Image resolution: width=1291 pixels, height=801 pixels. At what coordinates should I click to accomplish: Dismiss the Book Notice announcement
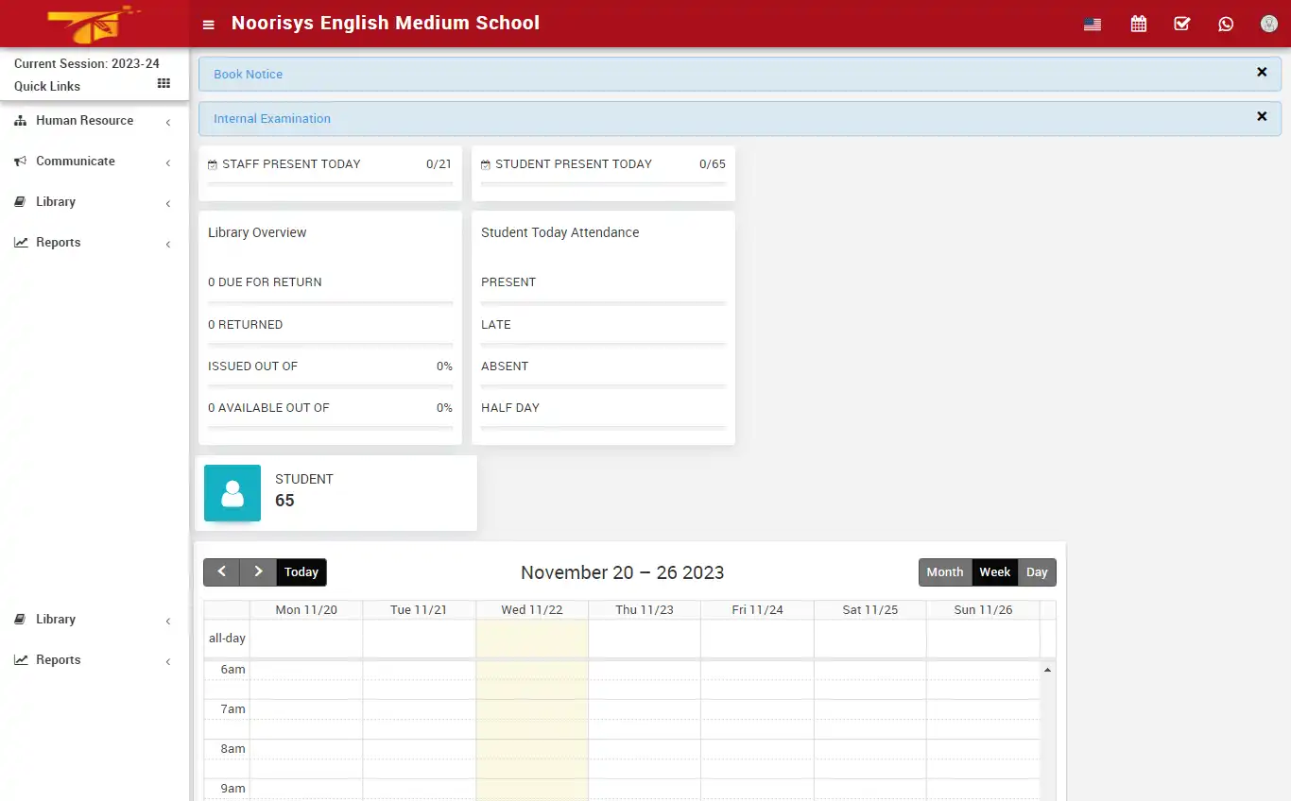(x=1262, y=72)
